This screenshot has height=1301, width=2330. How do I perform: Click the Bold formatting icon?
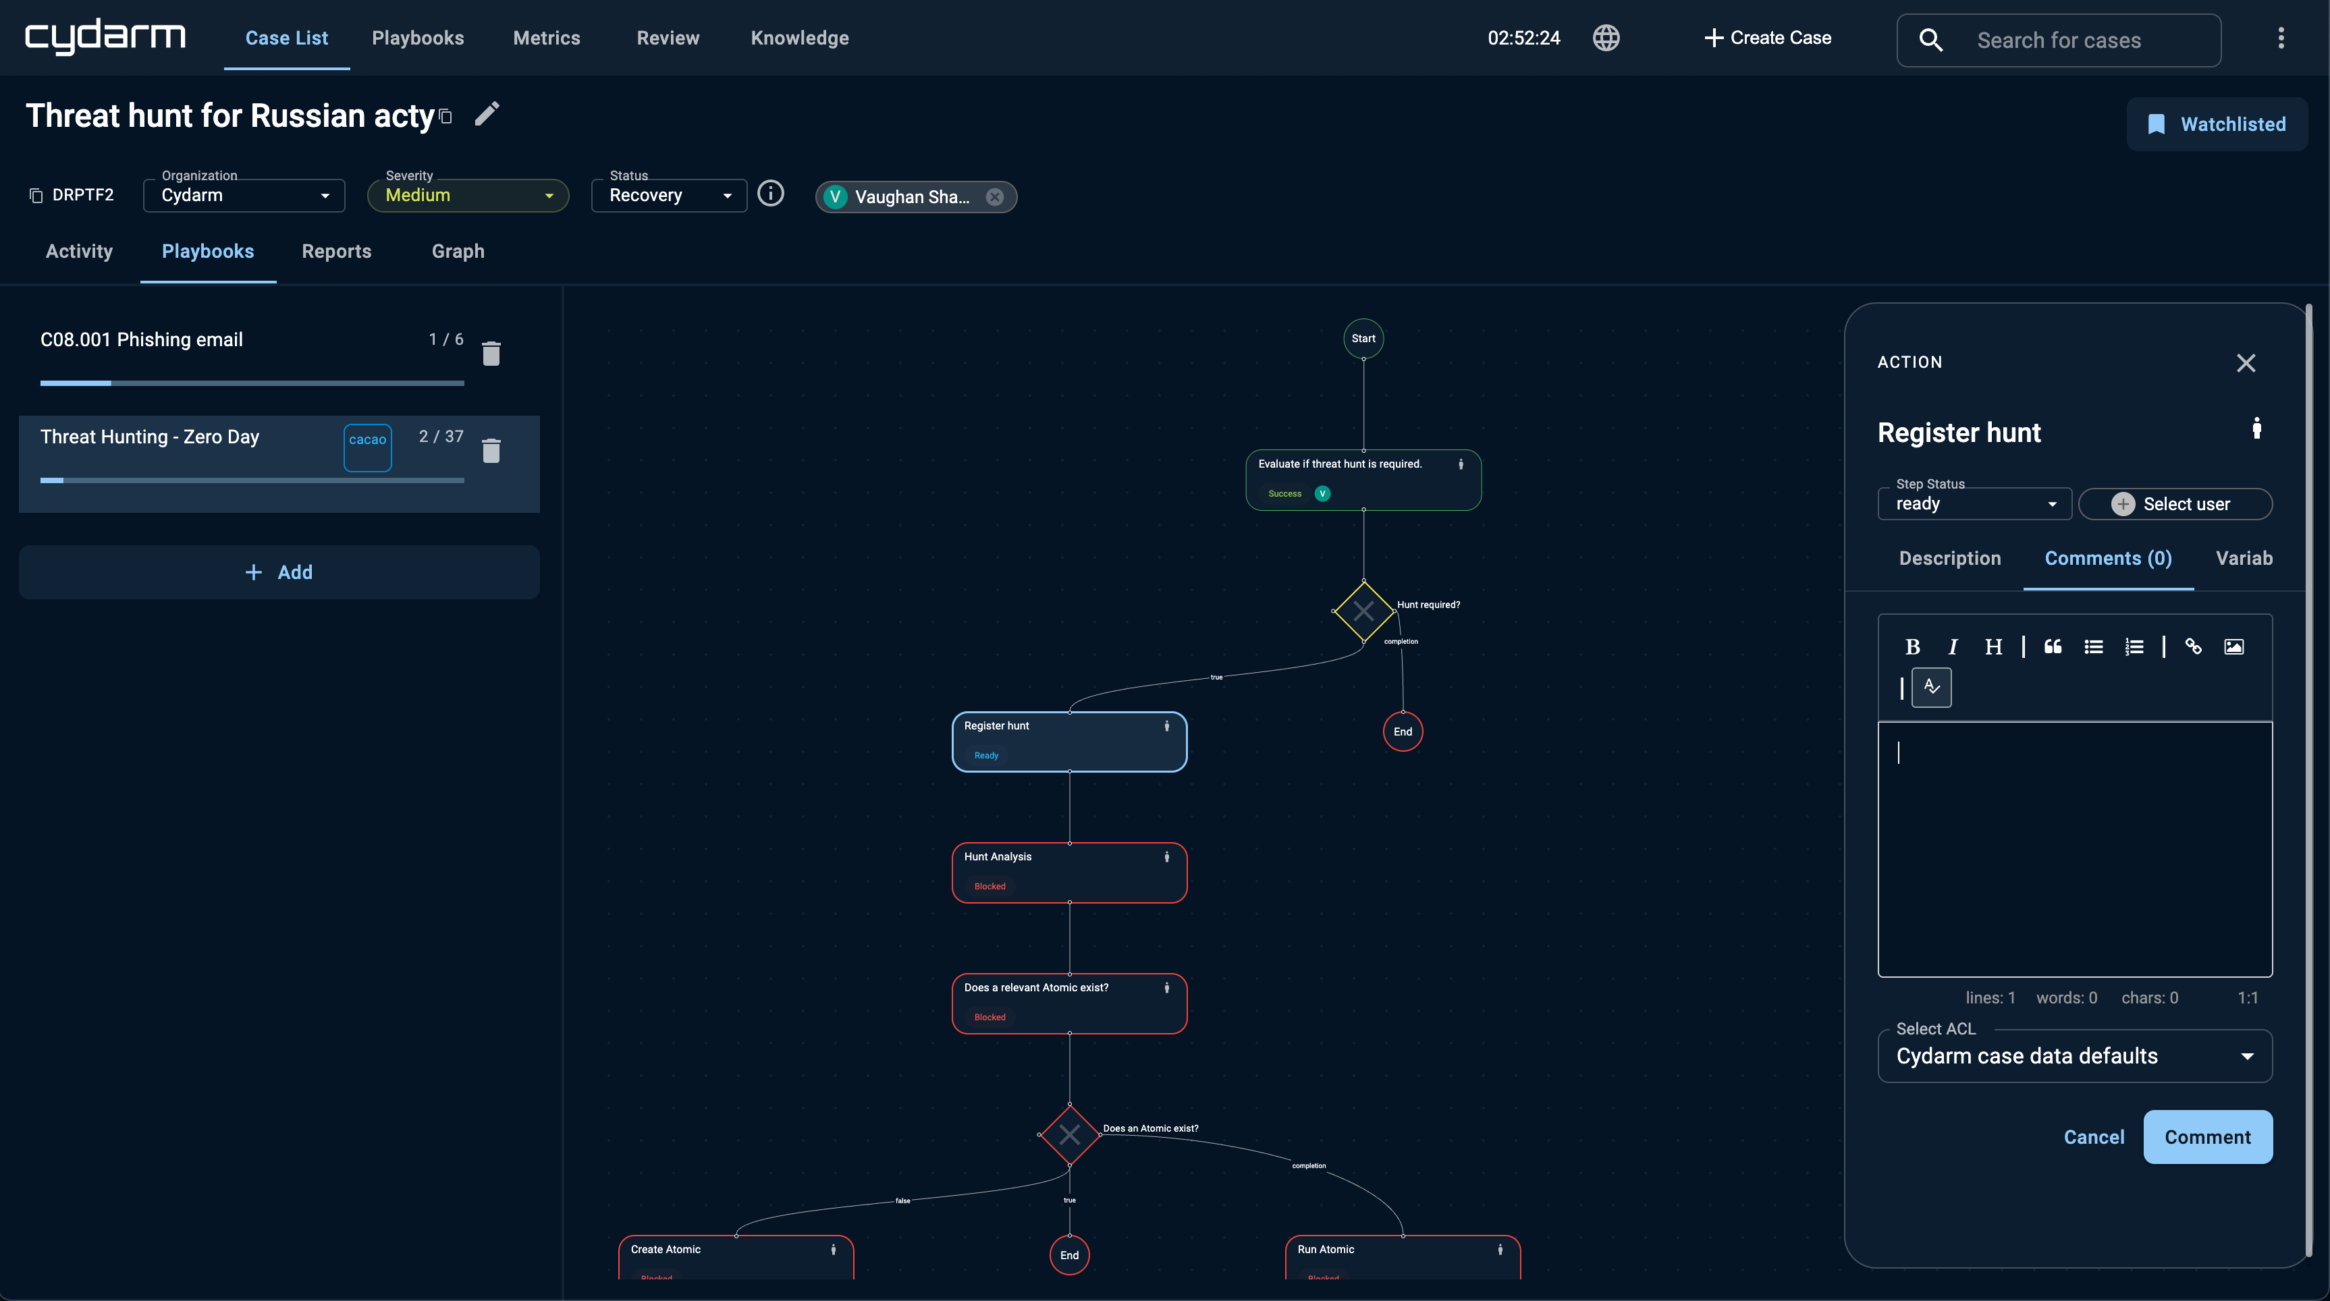tap(1912, 646)
